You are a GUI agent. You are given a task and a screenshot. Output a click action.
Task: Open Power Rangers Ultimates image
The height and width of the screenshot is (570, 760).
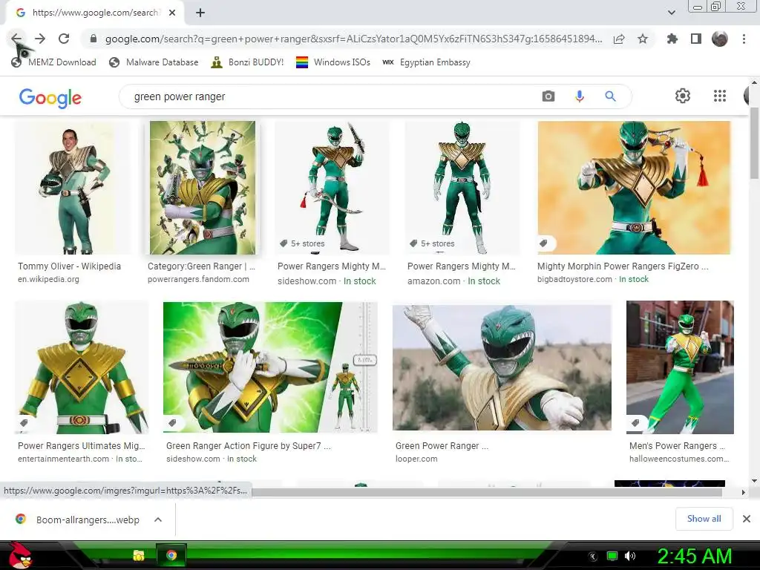point(82,367)
